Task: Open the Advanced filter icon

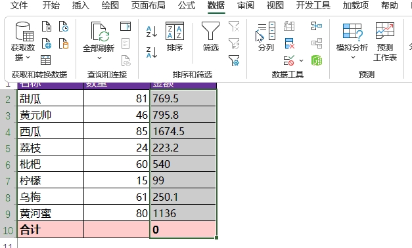Action: [x=234, y=60]
